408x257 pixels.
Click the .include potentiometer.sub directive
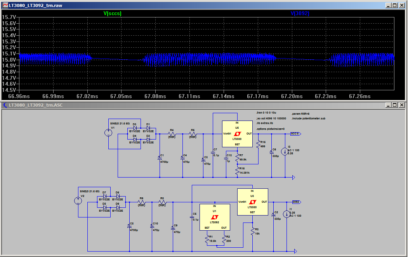coord(308,119)
